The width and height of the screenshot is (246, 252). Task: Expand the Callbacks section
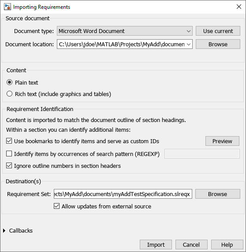pos(4,230)
